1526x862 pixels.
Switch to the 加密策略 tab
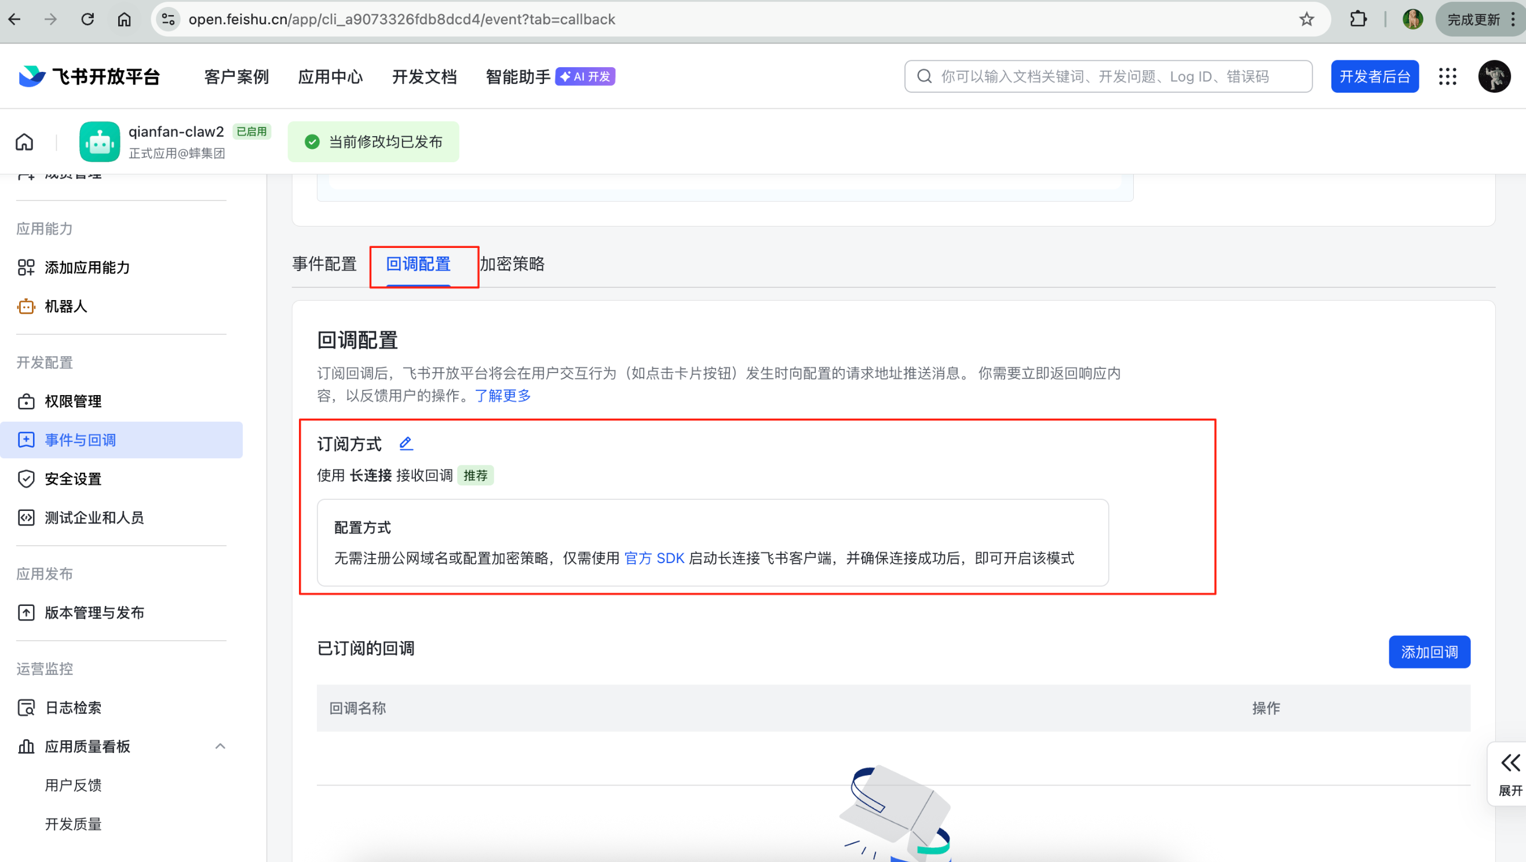pyautogui.click(x=512, y=264)
